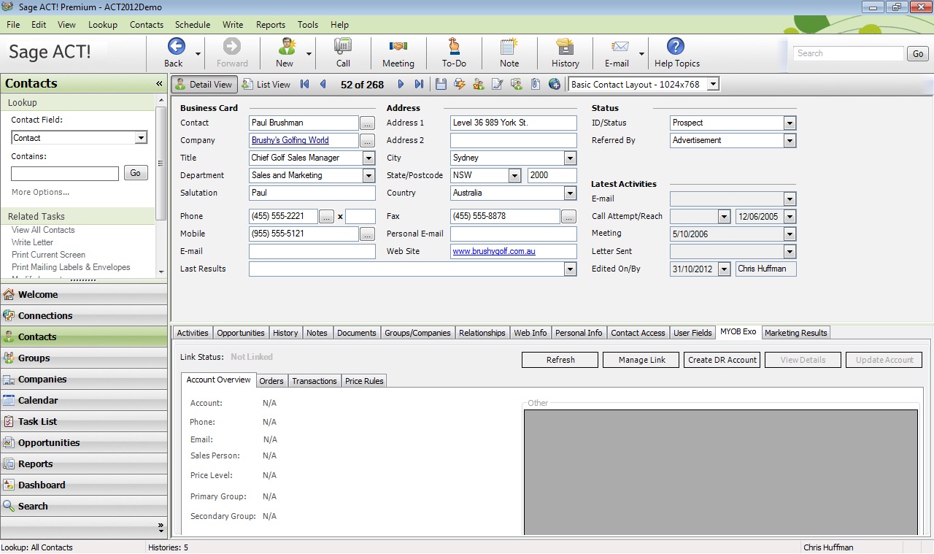Expand the Referred By dropdown
The height and width of the screenshot is (554, 934).
(790, 140)
